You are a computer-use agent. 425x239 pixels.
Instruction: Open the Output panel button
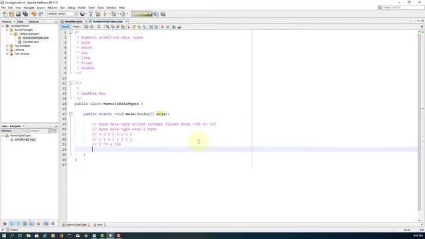coord(12,230)
